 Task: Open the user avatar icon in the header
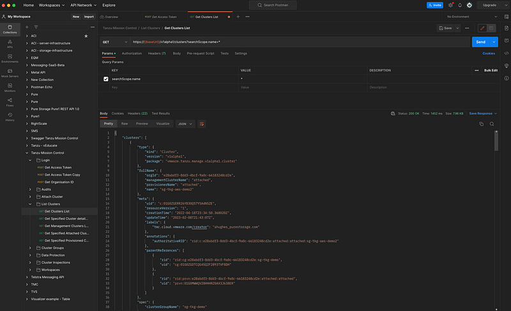click(x=469, y=5)
